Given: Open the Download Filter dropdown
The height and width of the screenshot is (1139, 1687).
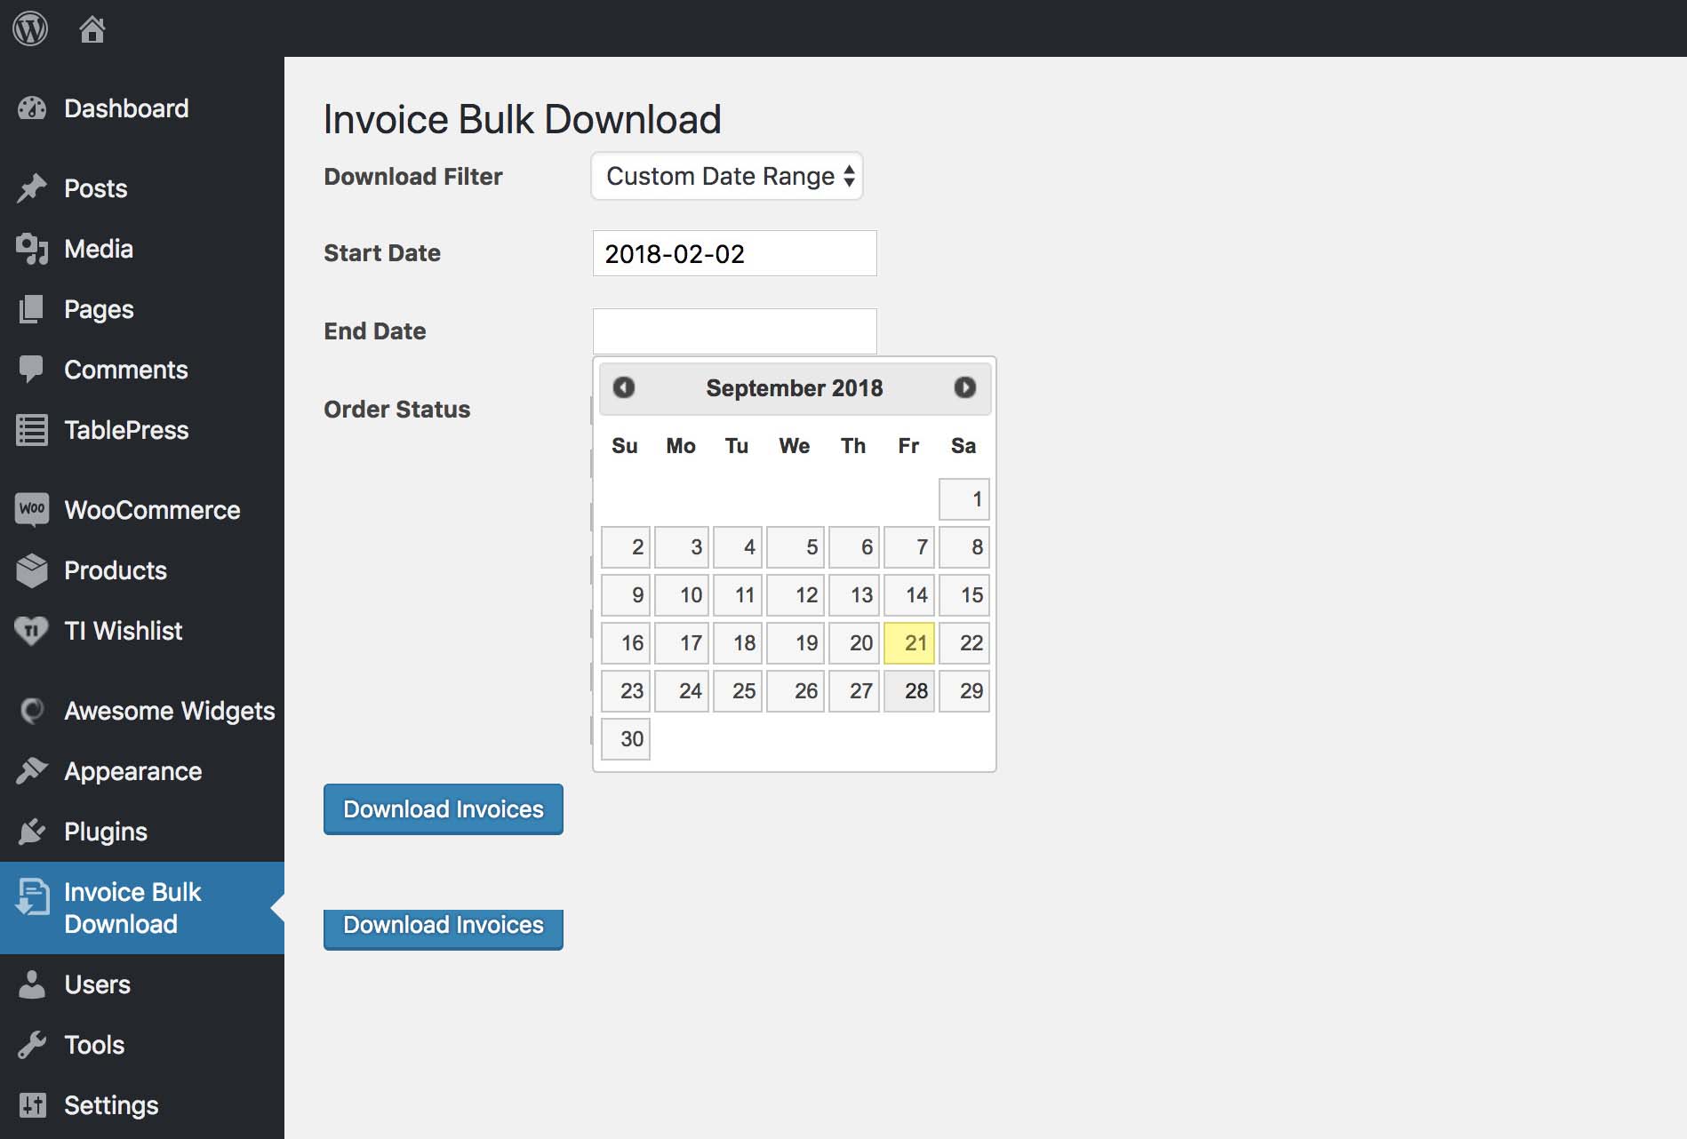Looking at the screenshot, I should coord(726,176).
